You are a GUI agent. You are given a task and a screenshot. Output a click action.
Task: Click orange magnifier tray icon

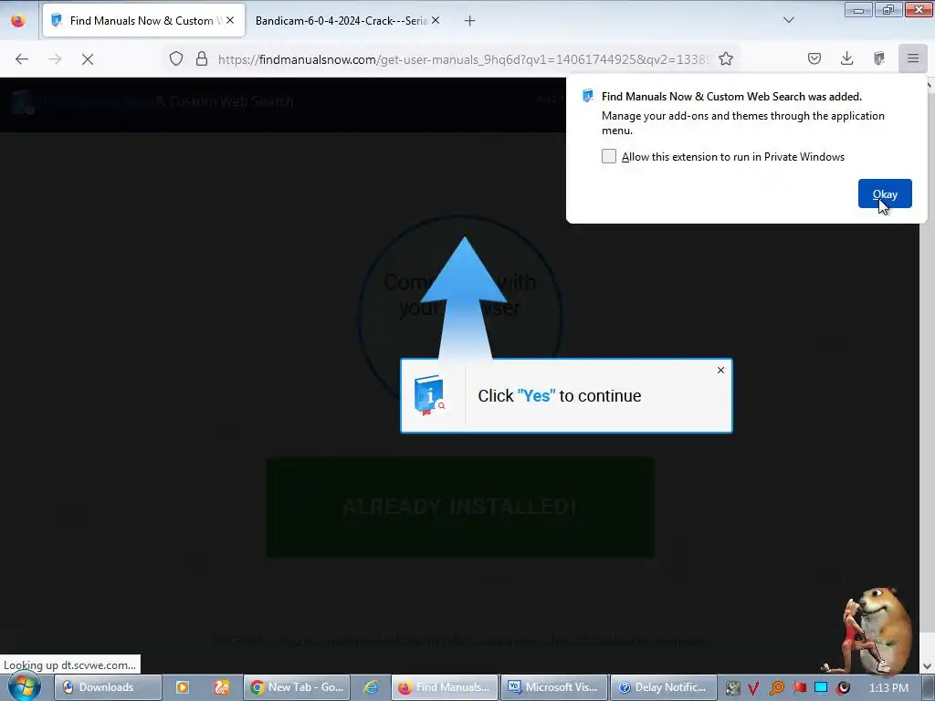776,688
